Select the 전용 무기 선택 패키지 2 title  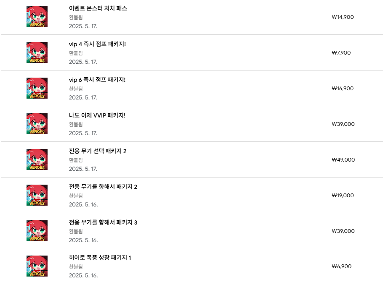98,151
